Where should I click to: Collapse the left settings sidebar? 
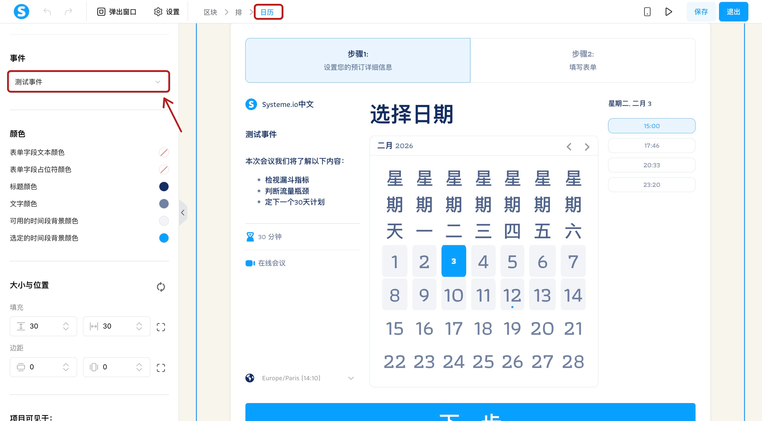coord(183,212)
